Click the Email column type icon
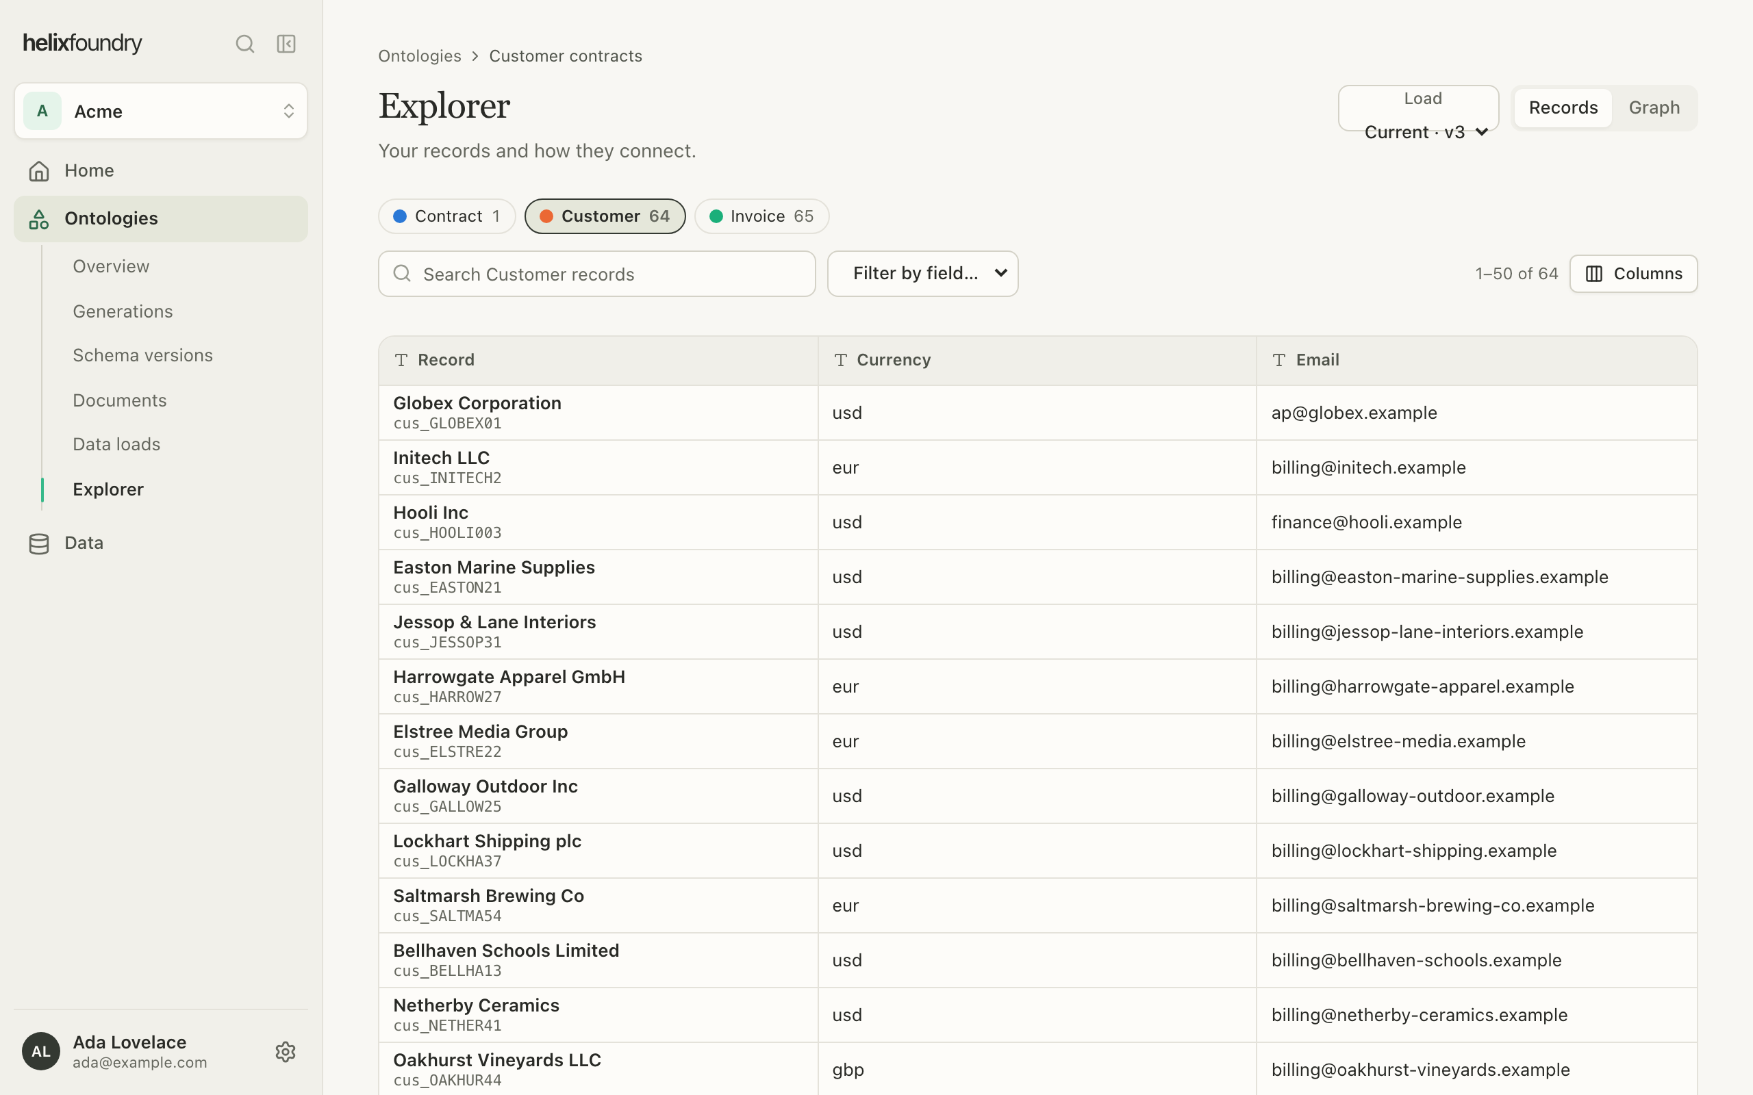Screen dimensions: 1753x1095 click(1279, 360)
